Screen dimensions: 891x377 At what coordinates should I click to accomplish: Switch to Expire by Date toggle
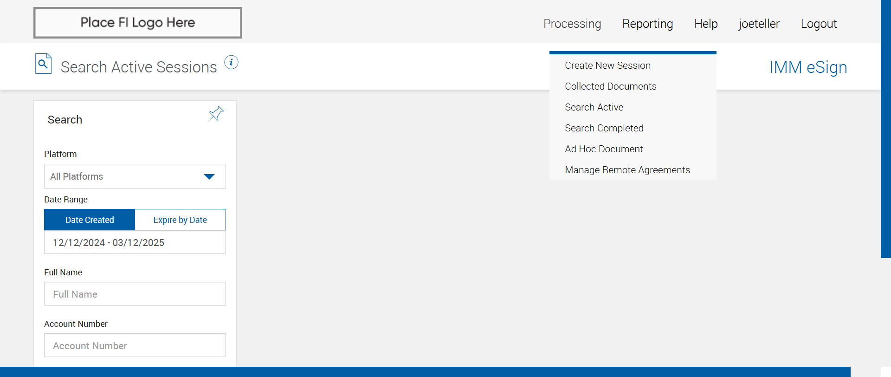point(180,220)
